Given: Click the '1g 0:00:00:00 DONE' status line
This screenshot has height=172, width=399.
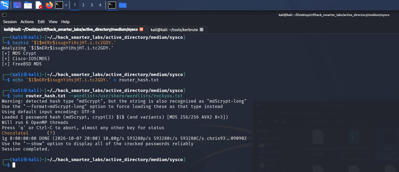Looking at the screenshot, I should pos(124,138).
